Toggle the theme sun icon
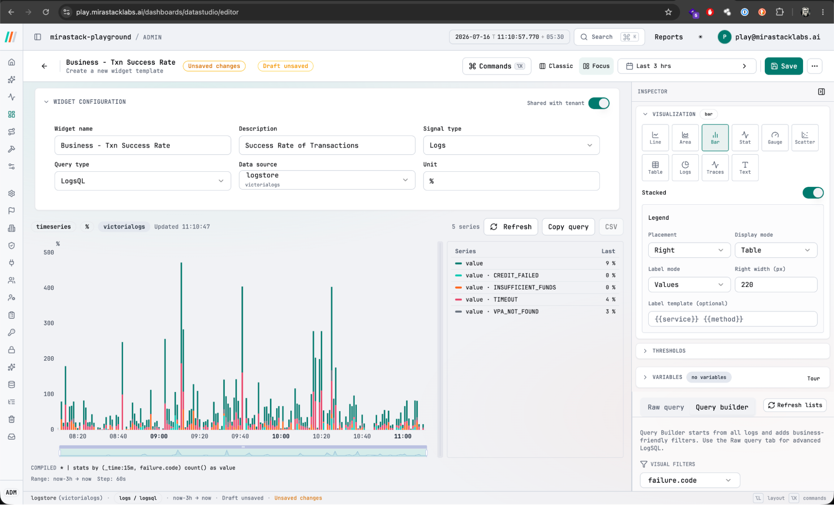 pyautogui.click(x=700, y=37)
